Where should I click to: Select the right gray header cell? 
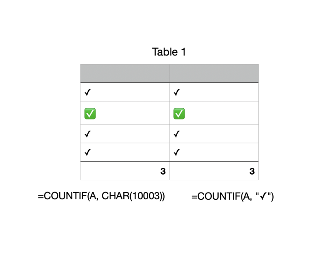point(214,73)
